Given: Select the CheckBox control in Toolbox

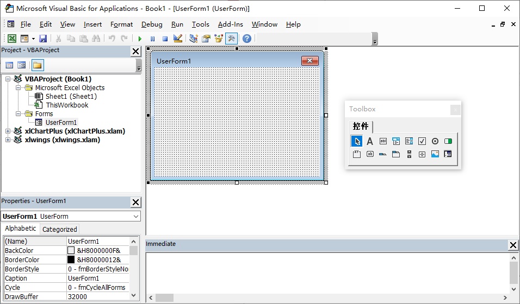Looking at the screenshot, I should pos(422,141).
